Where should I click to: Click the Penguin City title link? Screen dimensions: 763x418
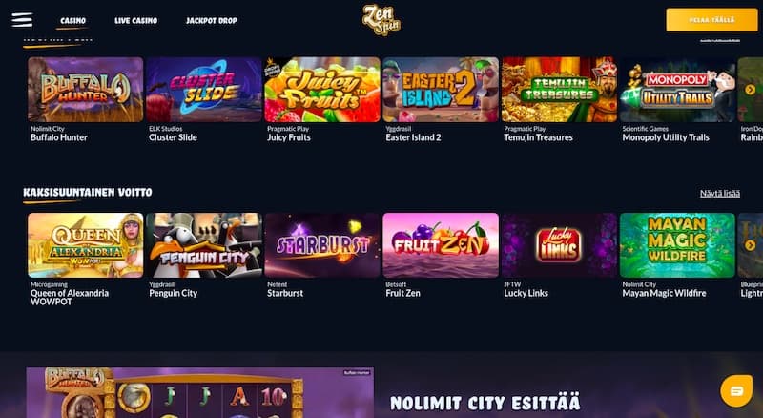pos(174,293)
